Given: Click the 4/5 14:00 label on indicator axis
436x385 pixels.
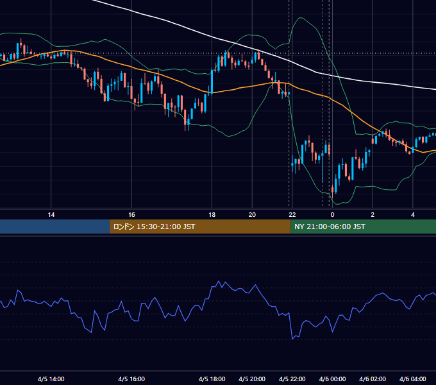Looking at the screenshot, I should pyautogui.click(x=51, y=379).
